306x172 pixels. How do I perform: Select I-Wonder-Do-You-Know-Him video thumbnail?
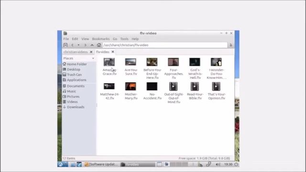pyautogui.click(x=216, y=62)
